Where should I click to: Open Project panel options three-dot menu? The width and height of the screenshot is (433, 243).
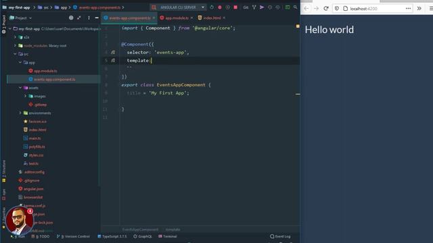(89, 18)
